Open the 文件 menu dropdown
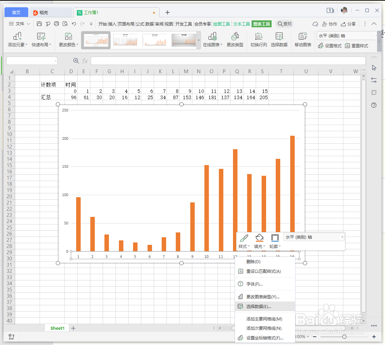This screenshot has height=345, width=385. click(19, 23)
